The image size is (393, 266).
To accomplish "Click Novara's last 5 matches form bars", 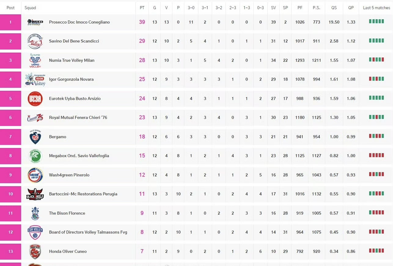I will pyautogui.click(x=376, y=79).
